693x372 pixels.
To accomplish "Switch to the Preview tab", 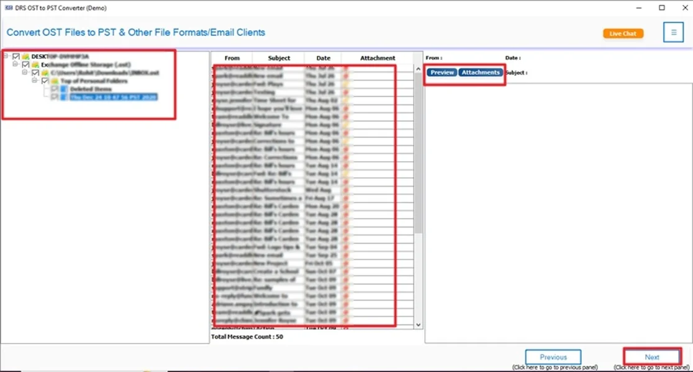I will pyautogui.click(x=441, y=72).
